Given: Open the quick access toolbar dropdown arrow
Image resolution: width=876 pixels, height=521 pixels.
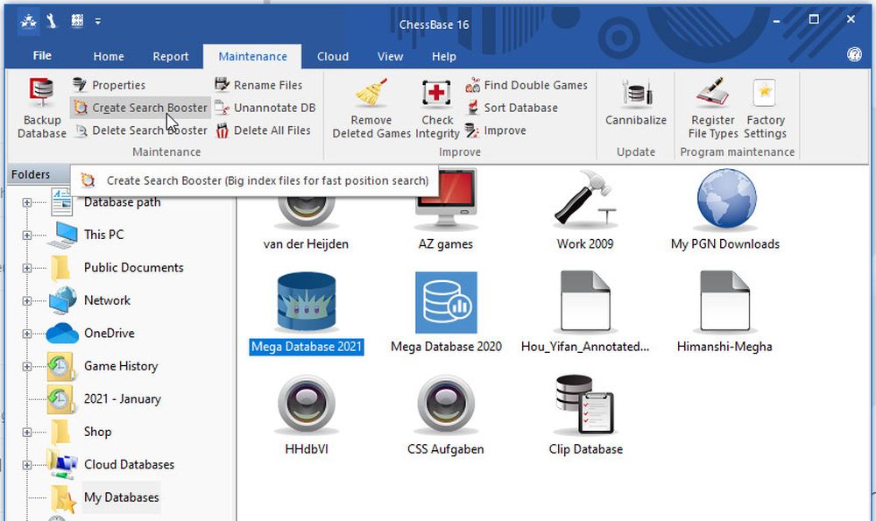Looking at the screenshot, I should point(97,21).
